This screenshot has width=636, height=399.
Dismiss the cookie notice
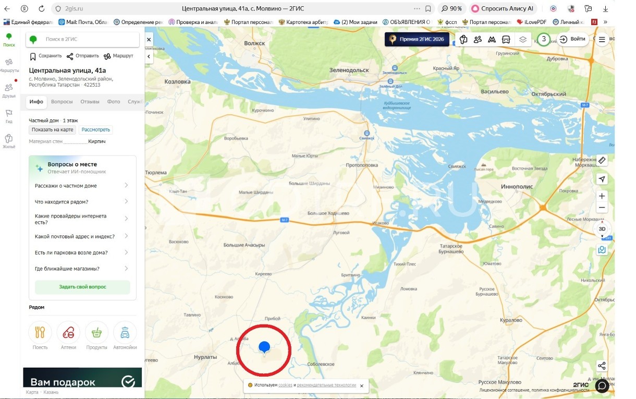click(x=362, y=386)
